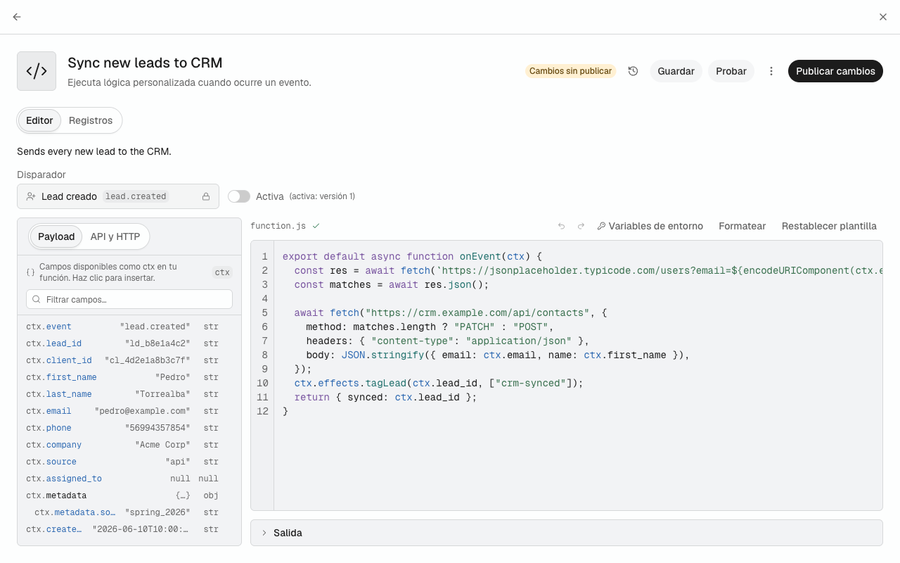Click Publicar cambios button

coord(835,71)
